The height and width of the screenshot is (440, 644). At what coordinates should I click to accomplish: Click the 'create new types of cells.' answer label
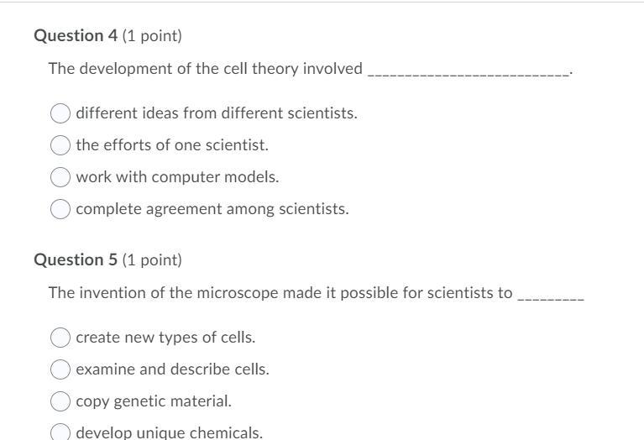[165, 338]
